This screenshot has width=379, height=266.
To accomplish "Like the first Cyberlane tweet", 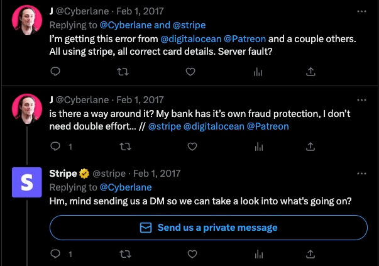I will tap(191, 72).
